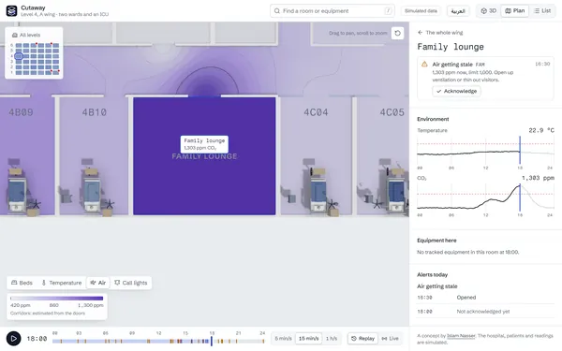Select the highlighted level 4 wing tile
This screenshot has width=562, height=351.
[x=19, y=56]
